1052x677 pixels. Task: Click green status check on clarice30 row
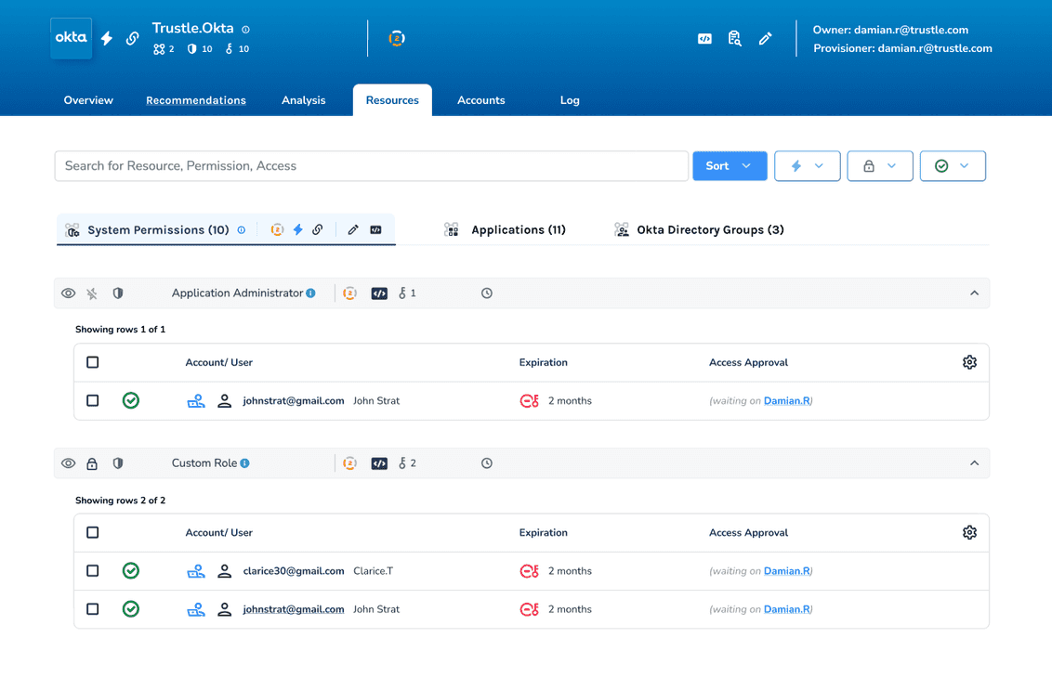point(131,571)
